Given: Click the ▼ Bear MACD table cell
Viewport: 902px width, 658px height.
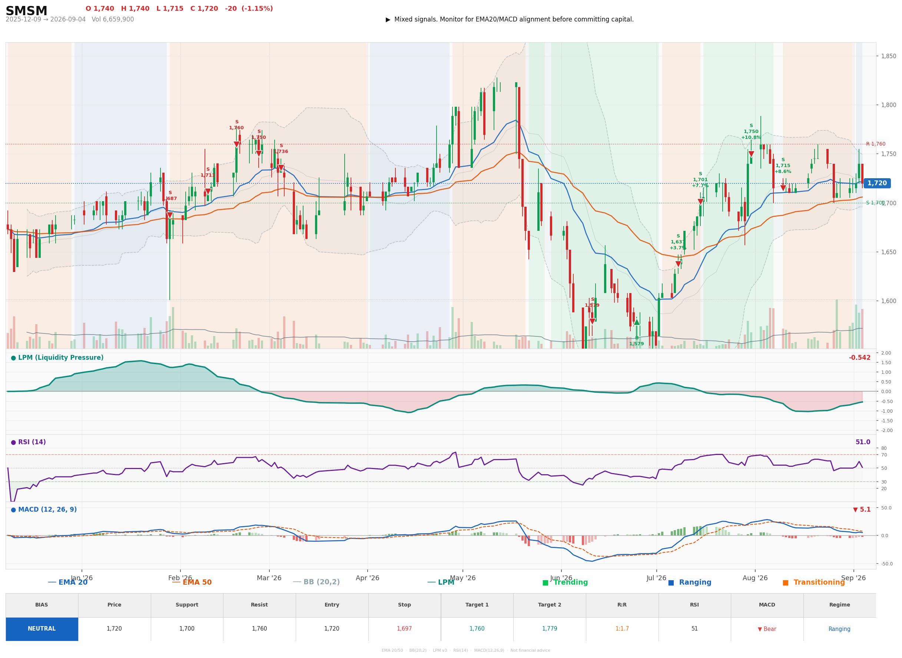Looking at the screenshot, I should tap(767, 629).
